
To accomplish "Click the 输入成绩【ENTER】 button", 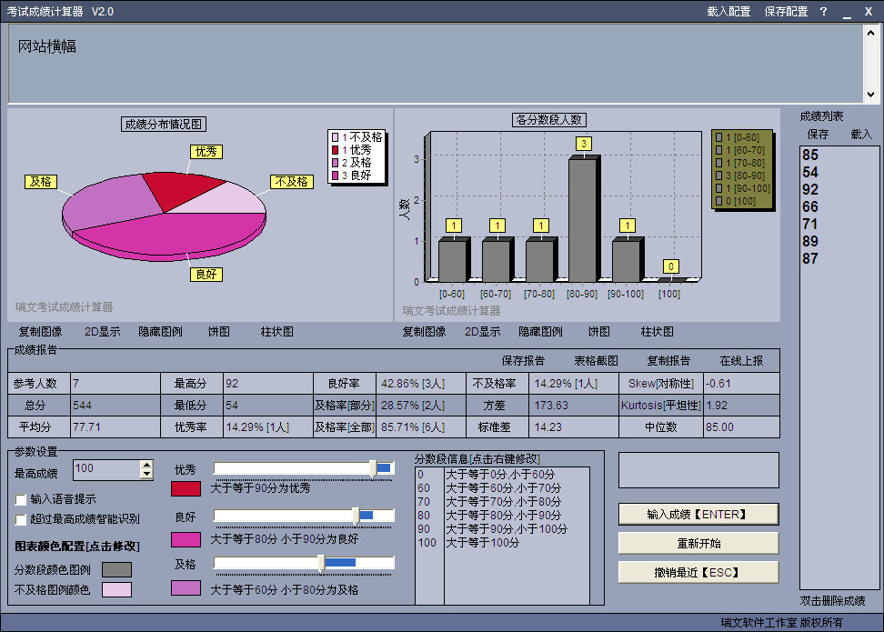I will tap(698, 514).
